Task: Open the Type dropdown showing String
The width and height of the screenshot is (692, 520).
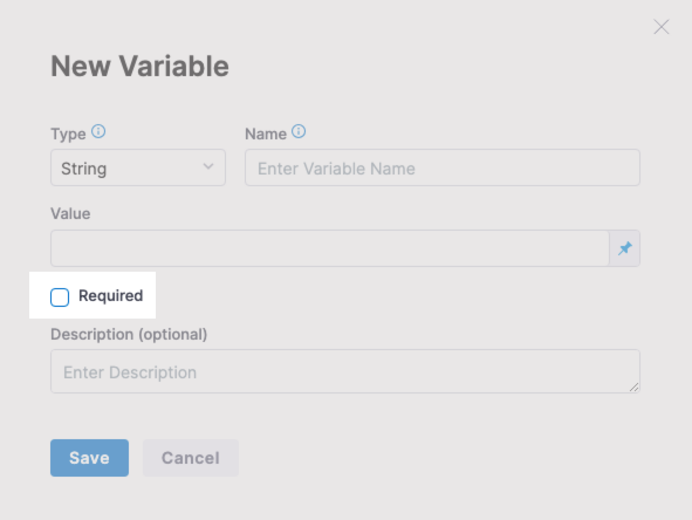Action: [138, 168]
